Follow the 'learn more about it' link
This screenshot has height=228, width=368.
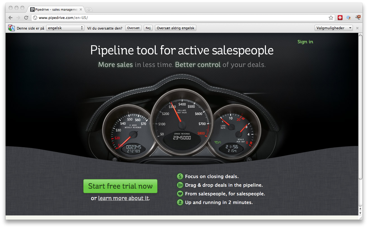click(123, 198)
